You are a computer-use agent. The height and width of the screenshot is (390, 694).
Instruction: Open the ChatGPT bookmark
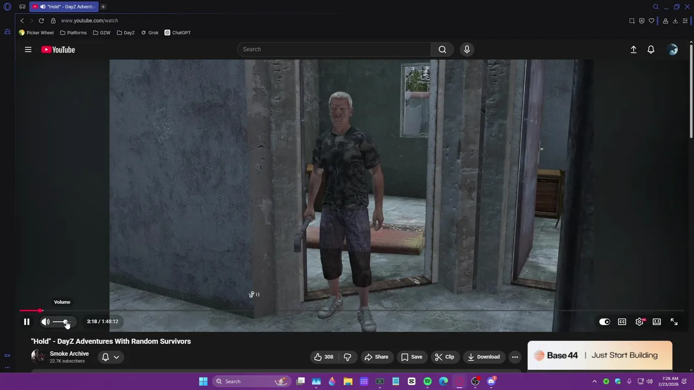[177, 32]
